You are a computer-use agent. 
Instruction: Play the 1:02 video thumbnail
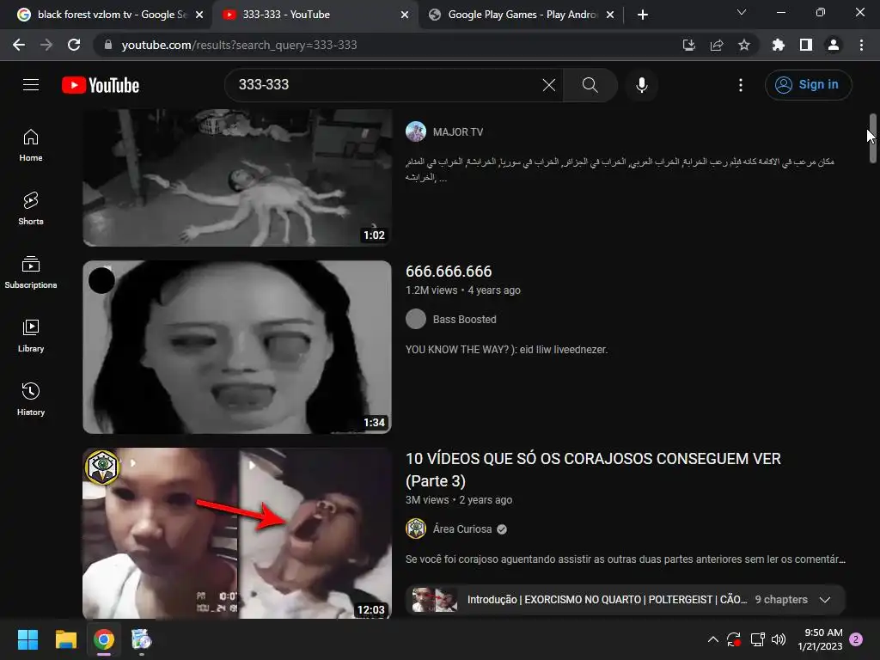237,177
